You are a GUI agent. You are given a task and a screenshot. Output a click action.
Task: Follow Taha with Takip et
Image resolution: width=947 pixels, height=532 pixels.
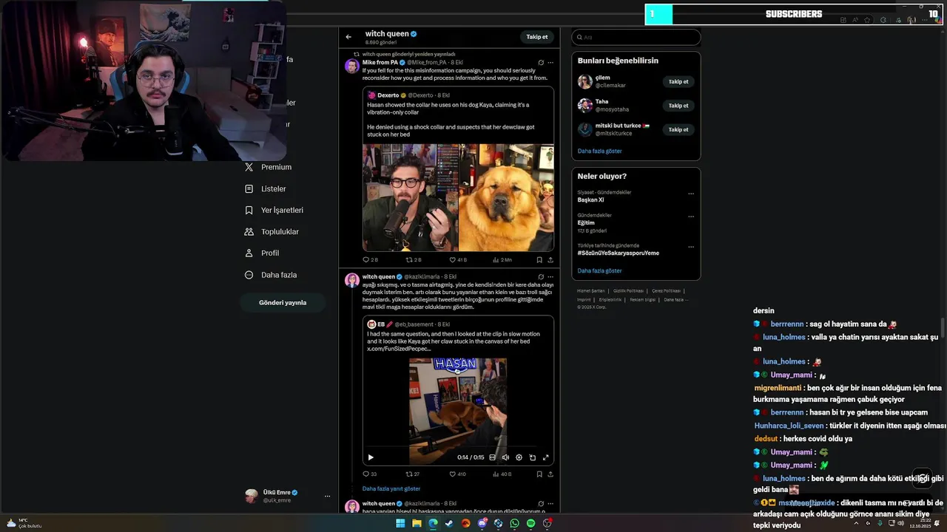678,106
